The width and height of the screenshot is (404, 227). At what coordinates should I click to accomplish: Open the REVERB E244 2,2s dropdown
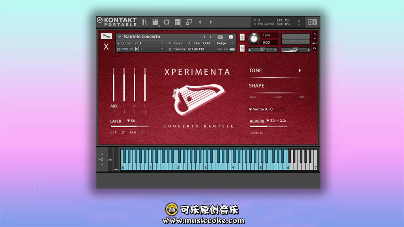pyautogui.click(x=277, y=121)
